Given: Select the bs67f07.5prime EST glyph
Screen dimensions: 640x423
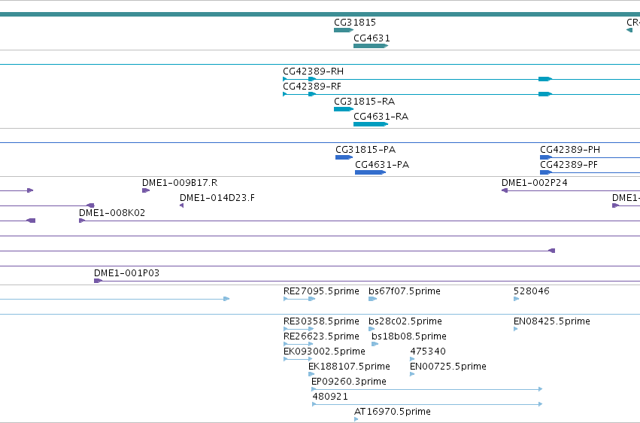Looking at the screenshot, I should point(373,299).
